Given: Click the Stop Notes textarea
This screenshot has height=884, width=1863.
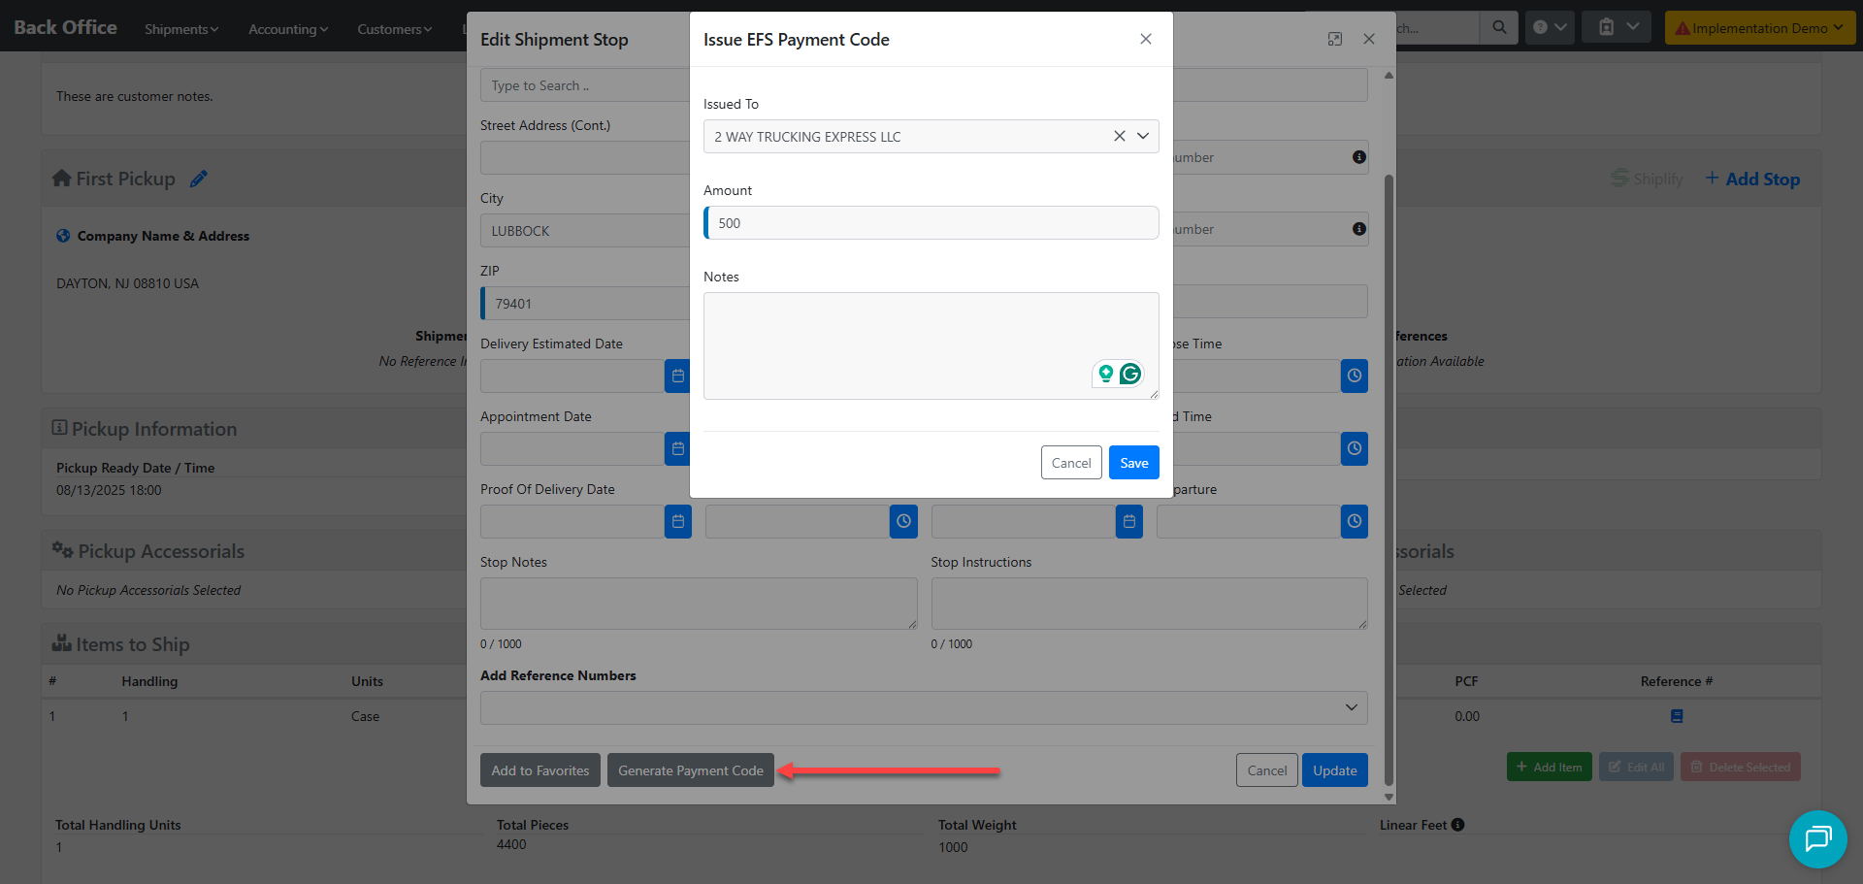Looking at the screenshot, I should click(x=699, y=604).
